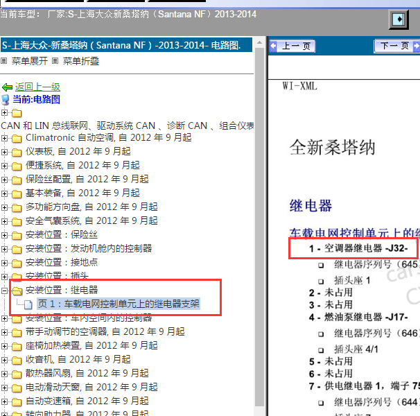Viewport: 420px width, 416px height.
Task: Select 安装位置：接地点 tree entry
Action: click(x=62, y=262)
